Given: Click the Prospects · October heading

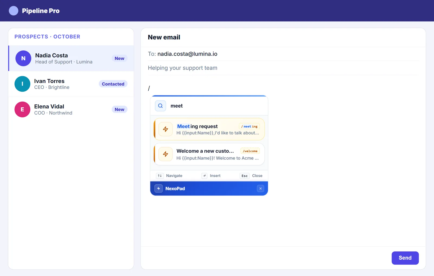Looking at the screenshot, I should click(x=47, y=37).
